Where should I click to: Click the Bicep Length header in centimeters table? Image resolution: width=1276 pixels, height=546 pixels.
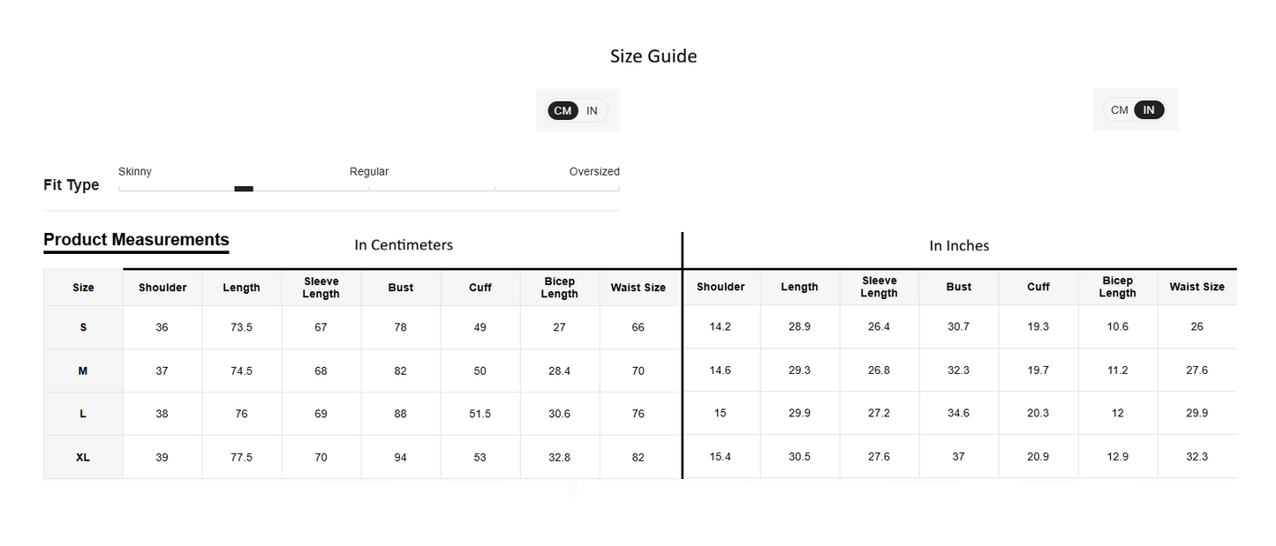pos(560,288)
